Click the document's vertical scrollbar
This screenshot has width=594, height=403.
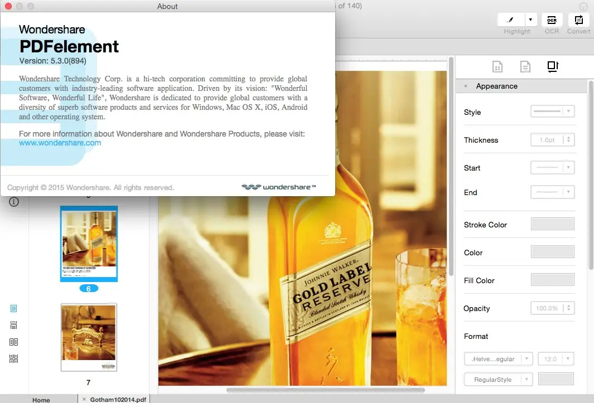(x=451, y=167)
